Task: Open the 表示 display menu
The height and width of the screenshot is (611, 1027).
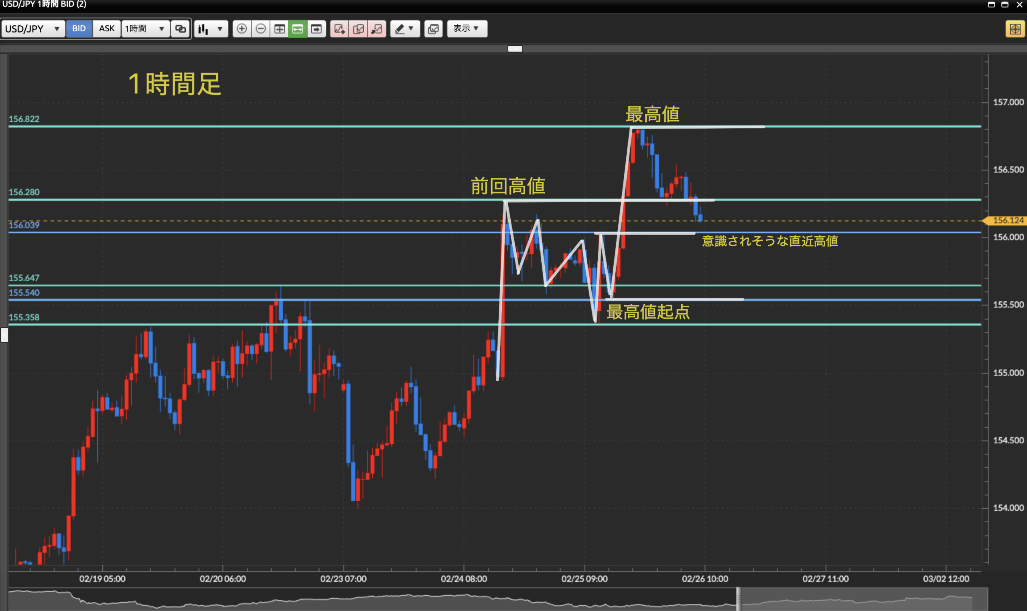Action: 467,29
